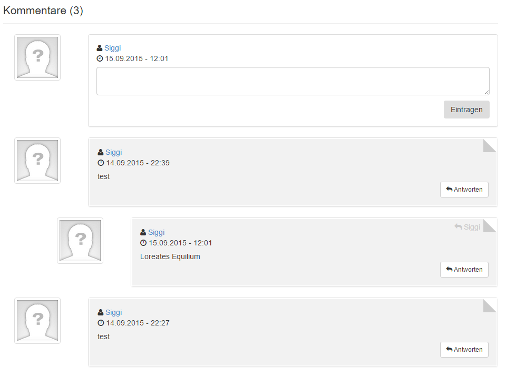
Task: Click the greyed reply-to Siggi indicator
Action: pyautogui.click(x=468, y=227)
